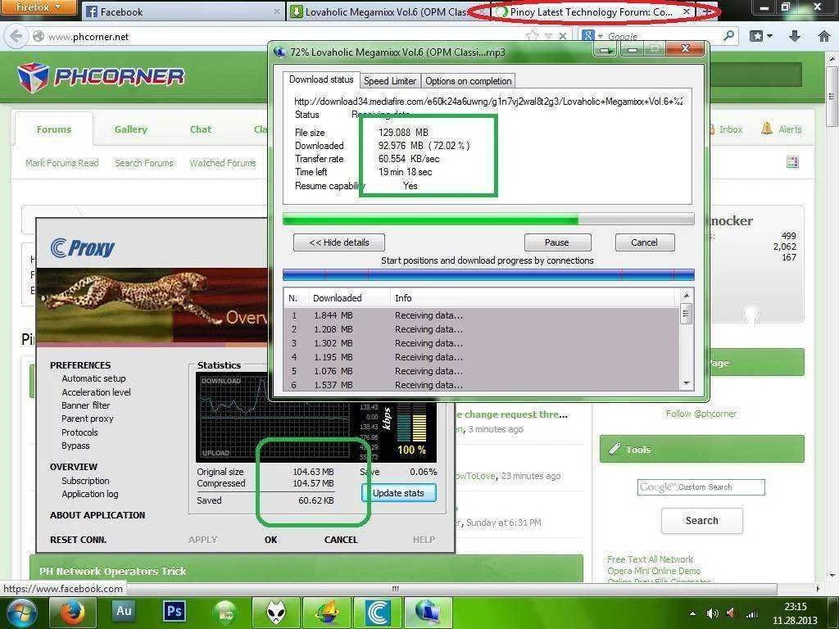
Task: Open Protocols in CProxy preferences
Action: point(79,432)
